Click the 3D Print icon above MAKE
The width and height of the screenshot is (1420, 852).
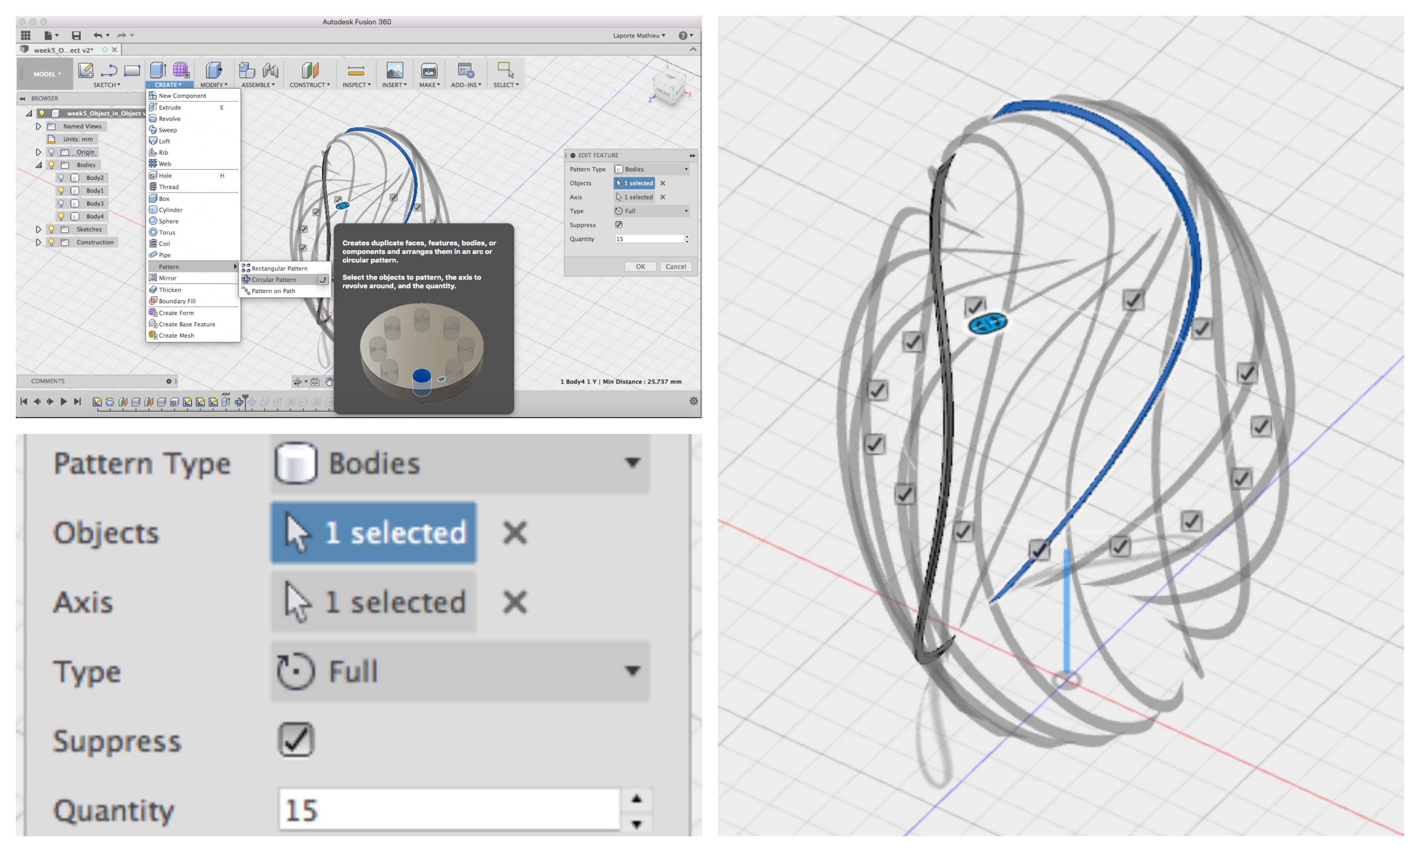coord(429,70)
